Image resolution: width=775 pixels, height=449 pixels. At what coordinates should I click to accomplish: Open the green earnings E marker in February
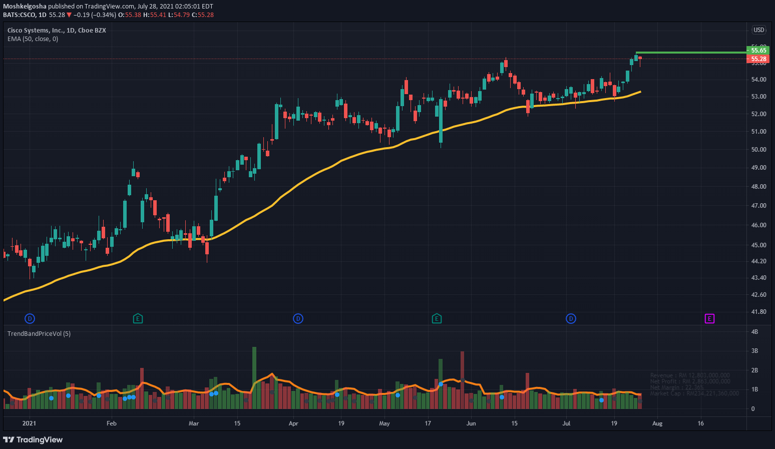138,318
